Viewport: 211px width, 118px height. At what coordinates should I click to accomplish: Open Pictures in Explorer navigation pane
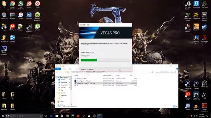63,88
